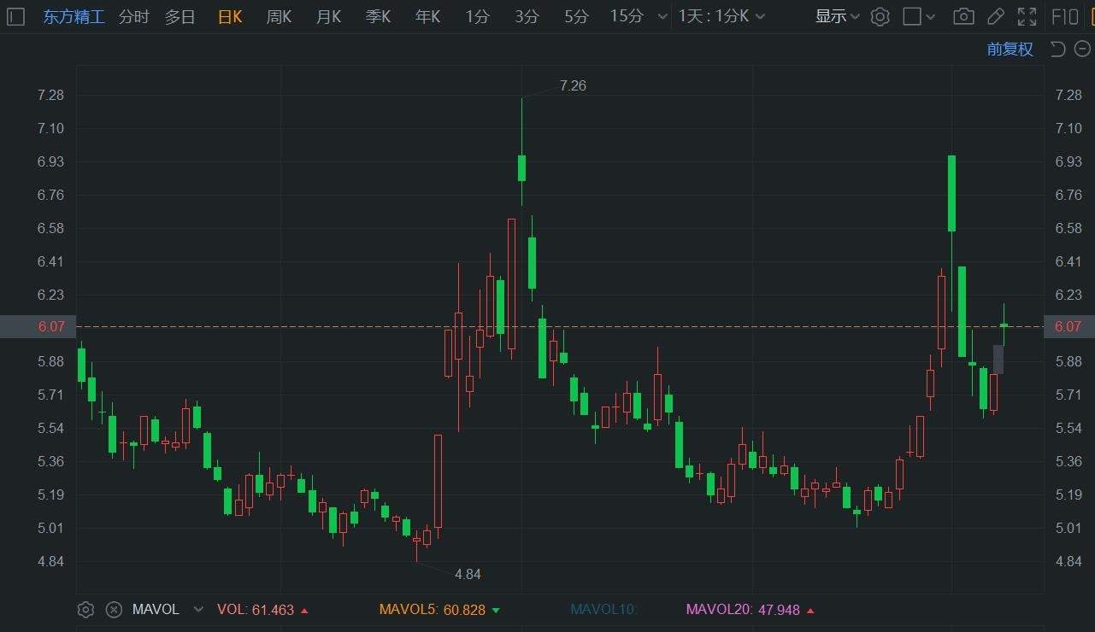Switch to 周K weekly chart
This screenshot has height=632, width=1095.
(x=279, y=16)
